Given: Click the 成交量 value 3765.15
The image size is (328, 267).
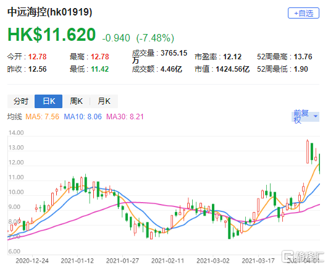Looking at the screenshot, I should (174, 53).
